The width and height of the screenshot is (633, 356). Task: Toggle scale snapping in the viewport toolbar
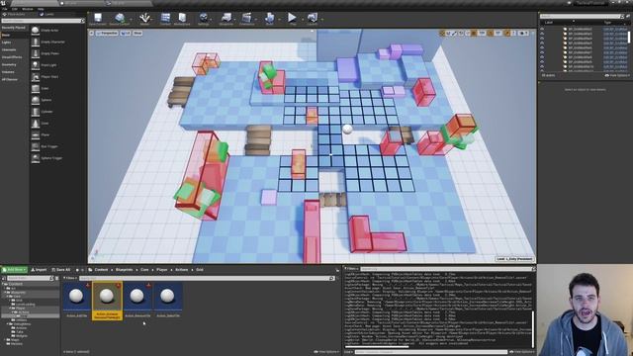tap(507, 33)
